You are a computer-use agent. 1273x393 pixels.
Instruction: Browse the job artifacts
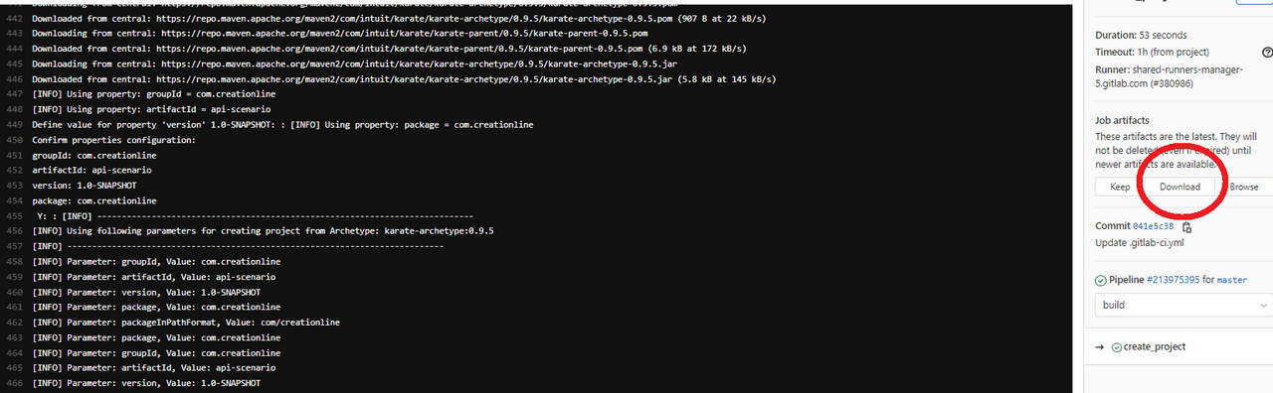coord(1243,187)
